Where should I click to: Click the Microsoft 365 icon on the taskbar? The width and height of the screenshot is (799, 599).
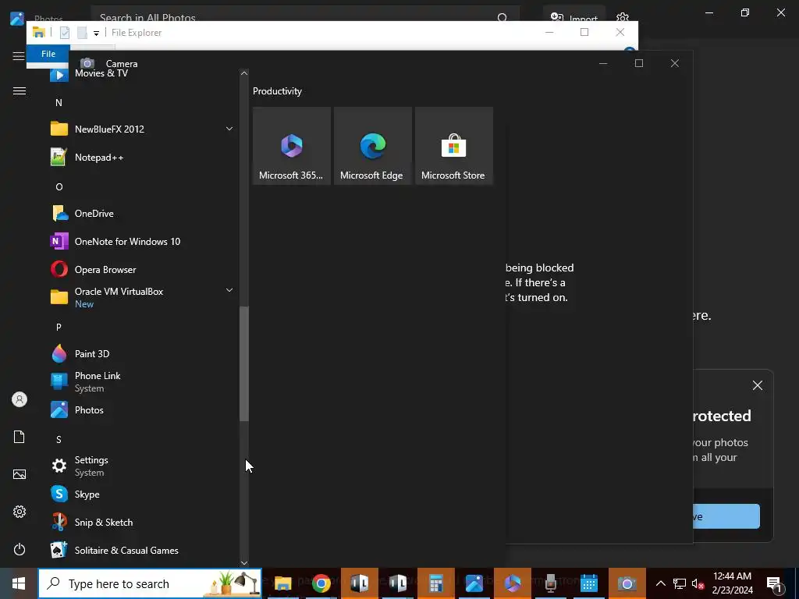click(x=512, y=583)
